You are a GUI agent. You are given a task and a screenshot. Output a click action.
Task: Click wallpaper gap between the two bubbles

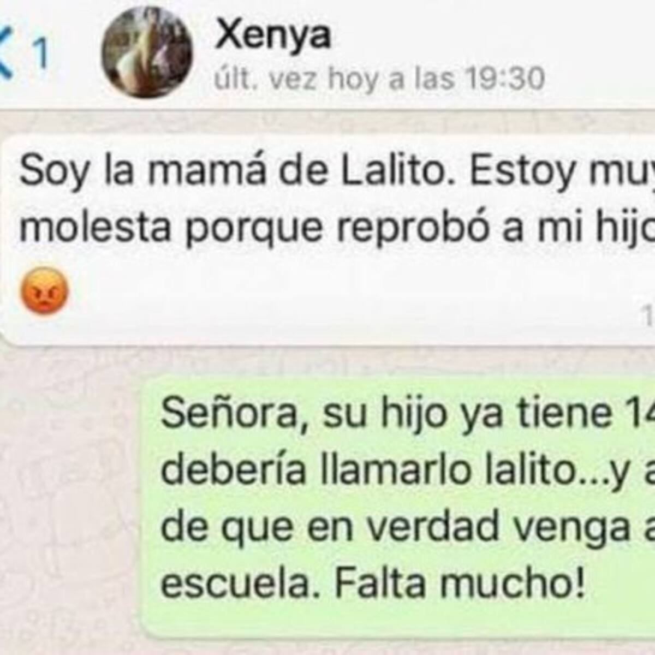[x=327, y=360]
